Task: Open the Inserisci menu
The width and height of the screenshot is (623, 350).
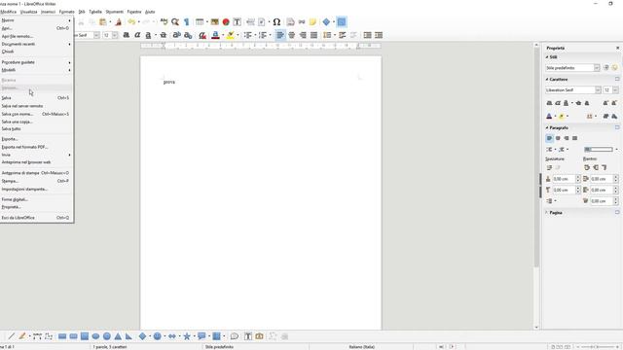Action: pyautogui.click(x=48, y=12)
